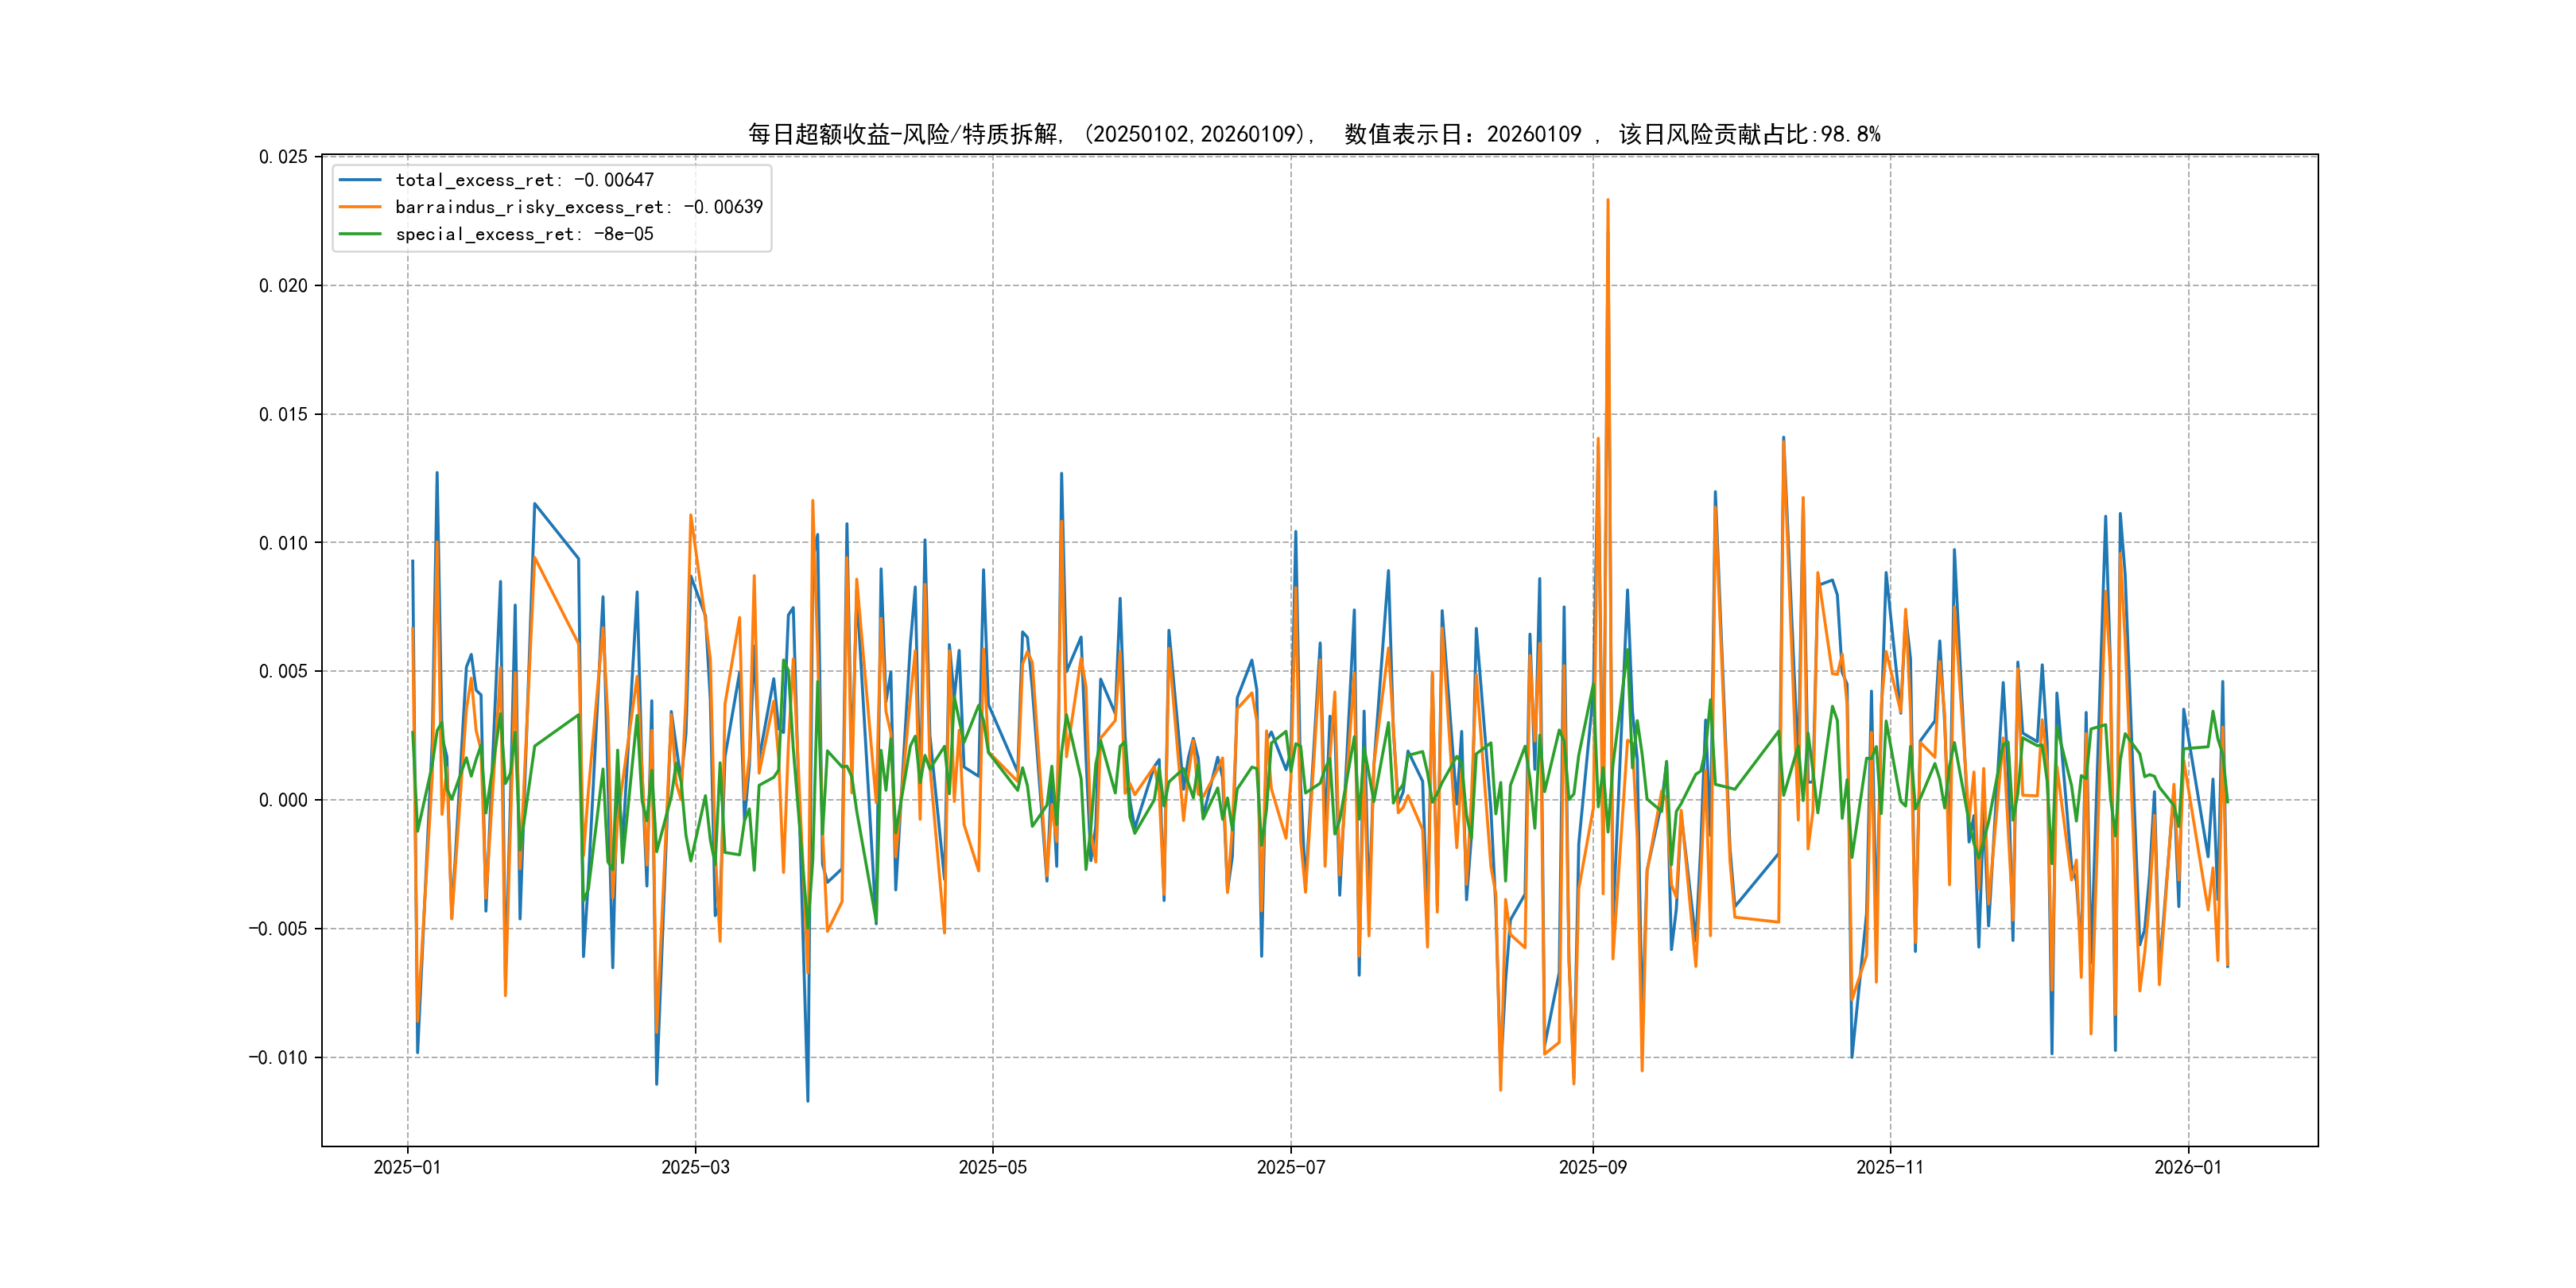Select the total_excess_ret legend label text
2576x1288 pixels.
524,180
